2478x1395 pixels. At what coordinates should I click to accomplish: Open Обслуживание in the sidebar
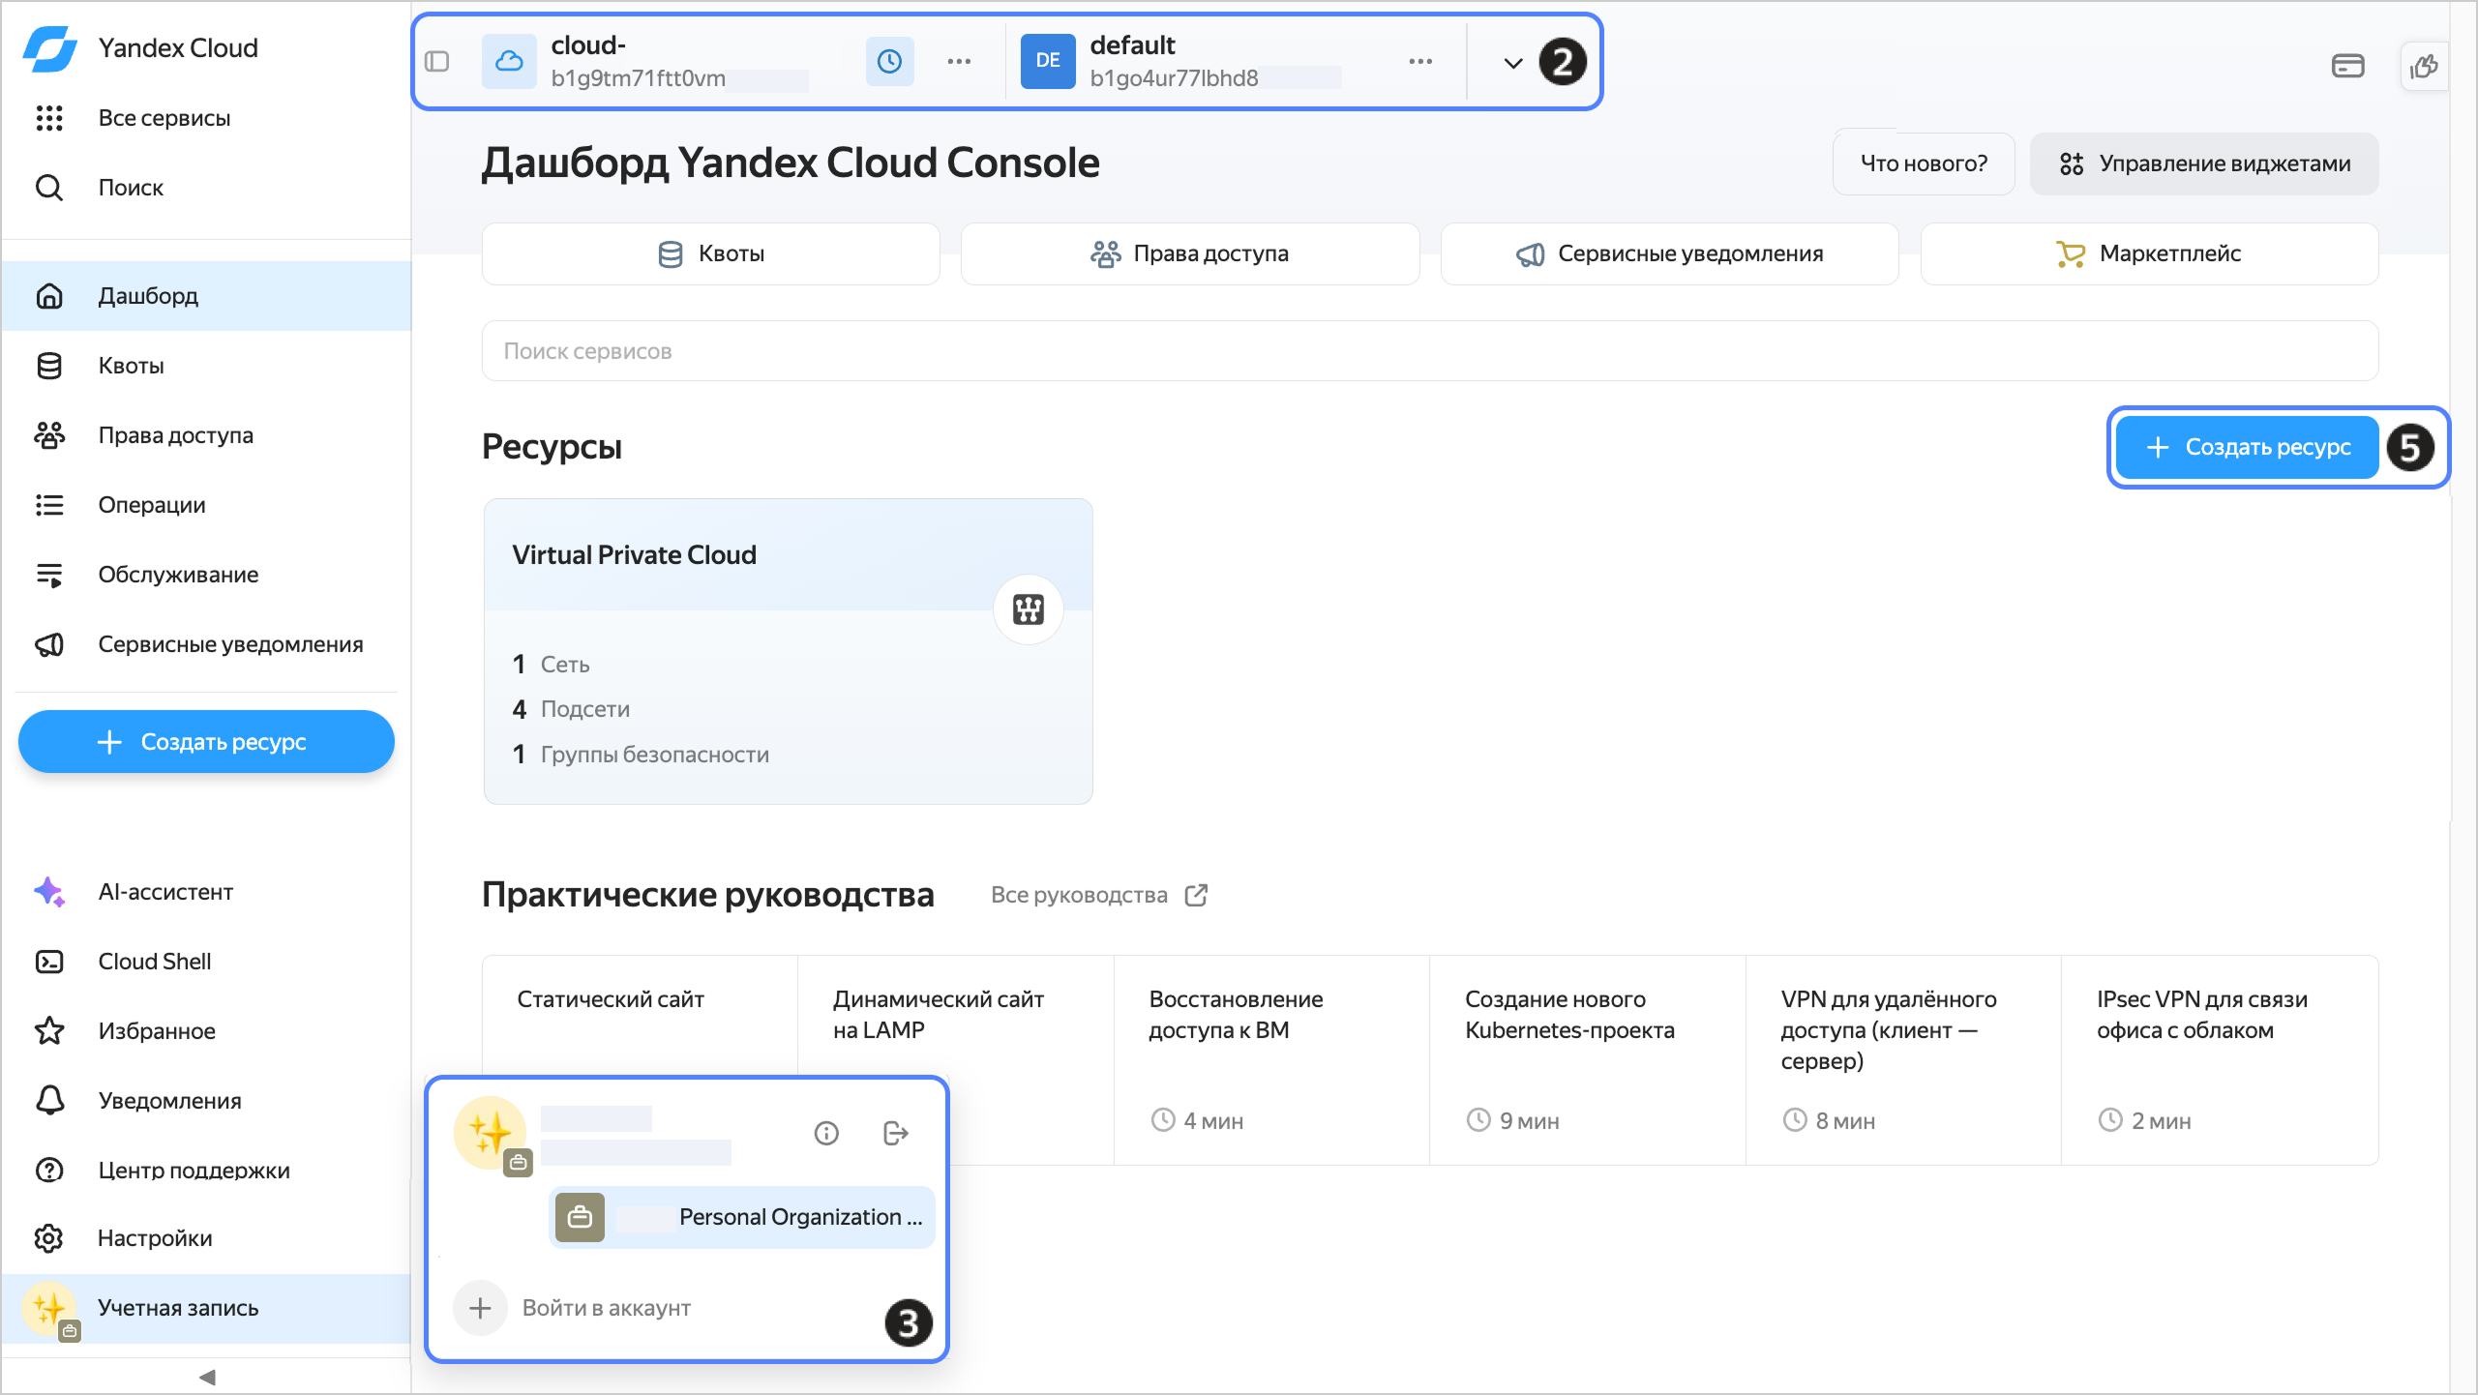[206, 575]
